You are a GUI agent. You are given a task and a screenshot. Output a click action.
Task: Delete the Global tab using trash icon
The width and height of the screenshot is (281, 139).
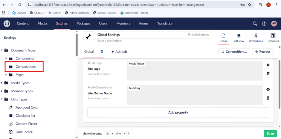[x=102, y=51]
